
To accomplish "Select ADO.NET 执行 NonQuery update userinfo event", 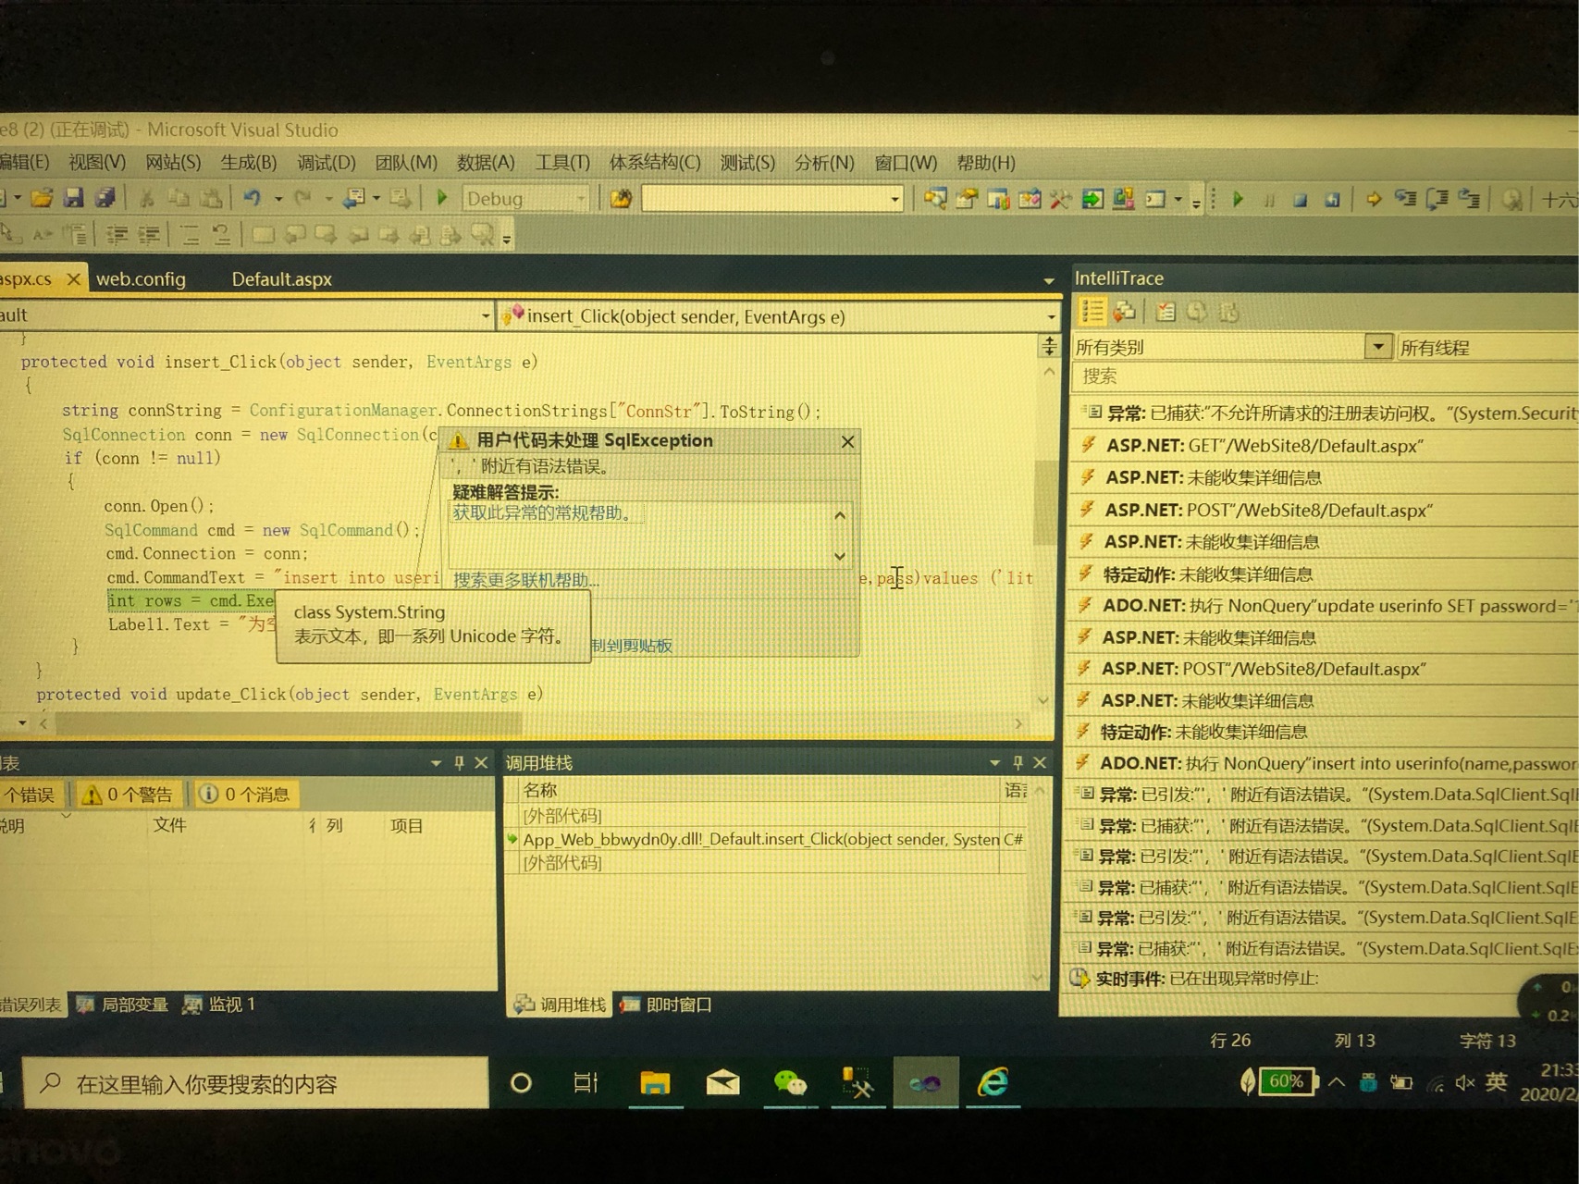I will point(1326,607).
